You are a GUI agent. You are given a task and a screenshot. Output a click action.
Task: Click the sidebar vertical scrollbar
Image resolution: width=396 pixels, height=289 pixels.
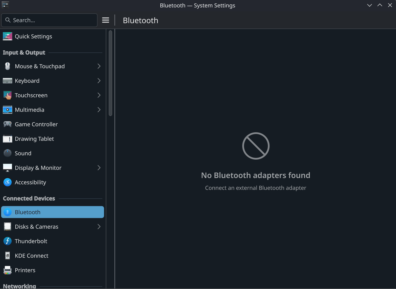(x=110, y=73)
